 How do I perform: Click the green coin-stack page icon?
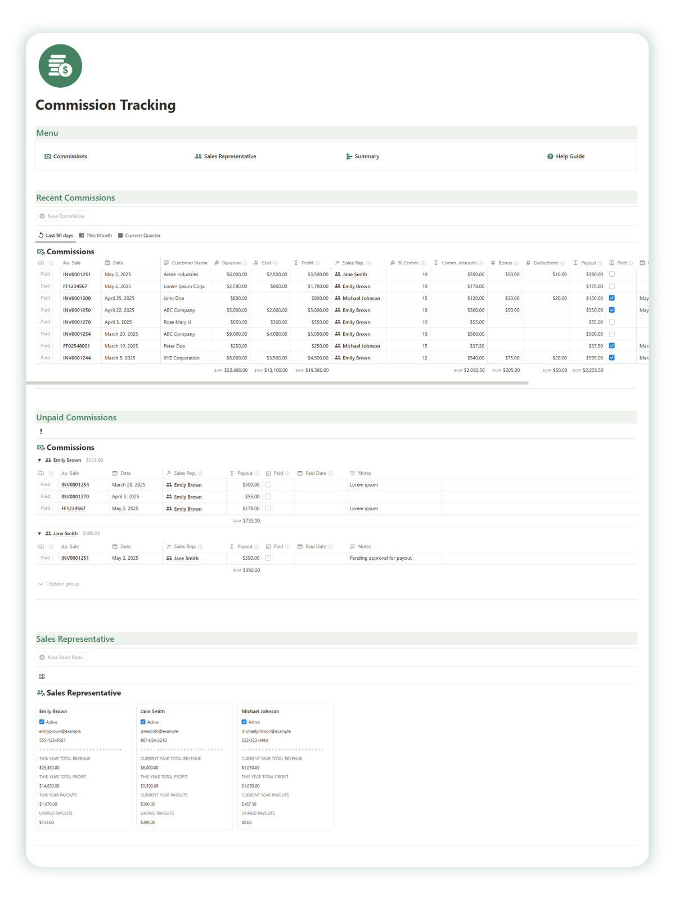[x=60, y=66]
